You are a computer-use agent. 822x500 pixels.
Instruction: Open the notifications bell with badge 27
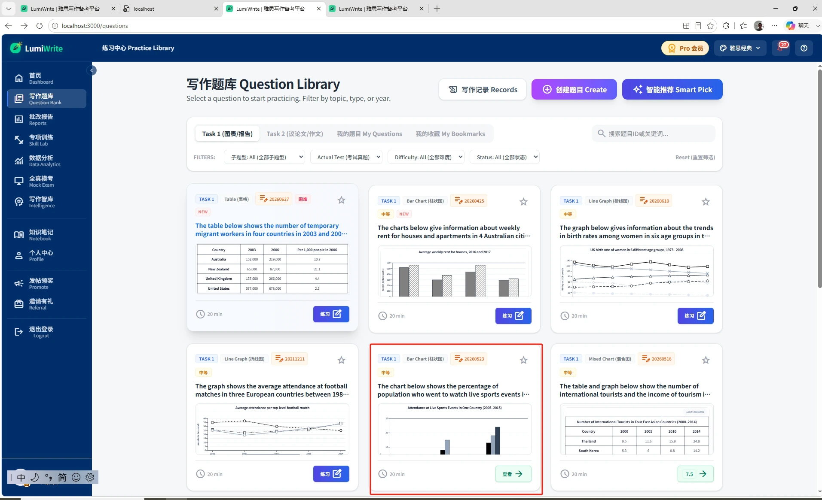click(781, 48)
